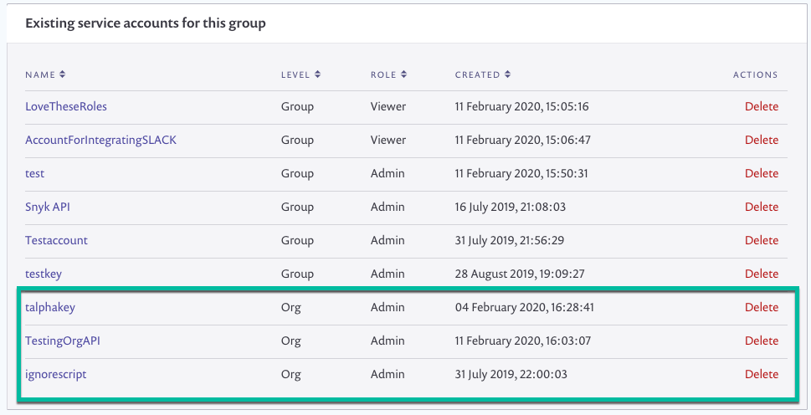Click Group level in testkey row
Screen dimensions: 811x415
tap(297, 274)
